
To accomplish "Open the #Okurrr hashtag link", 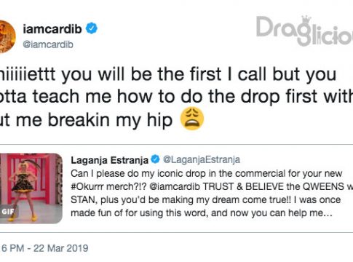I will (87, 187).
